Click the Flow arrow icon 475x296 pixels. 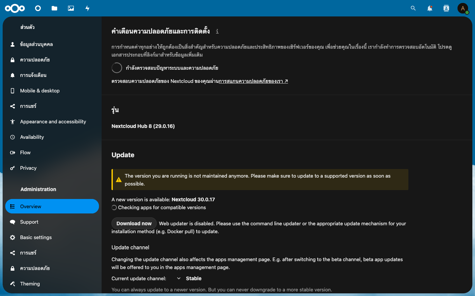coord(13,153)
